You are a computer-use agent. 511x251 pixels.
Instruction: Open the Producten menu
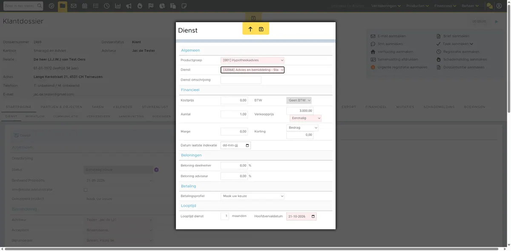(418, 6)
